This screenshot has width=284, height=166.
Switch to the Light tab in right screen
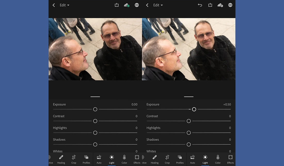[205, 159]
